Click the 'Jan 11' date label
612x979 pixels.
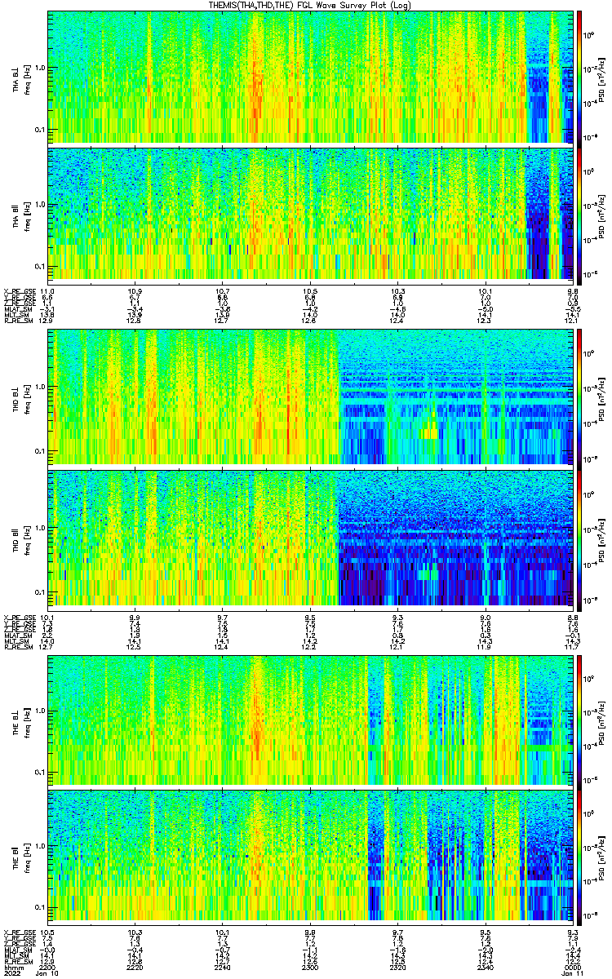(x=572, y=973)
